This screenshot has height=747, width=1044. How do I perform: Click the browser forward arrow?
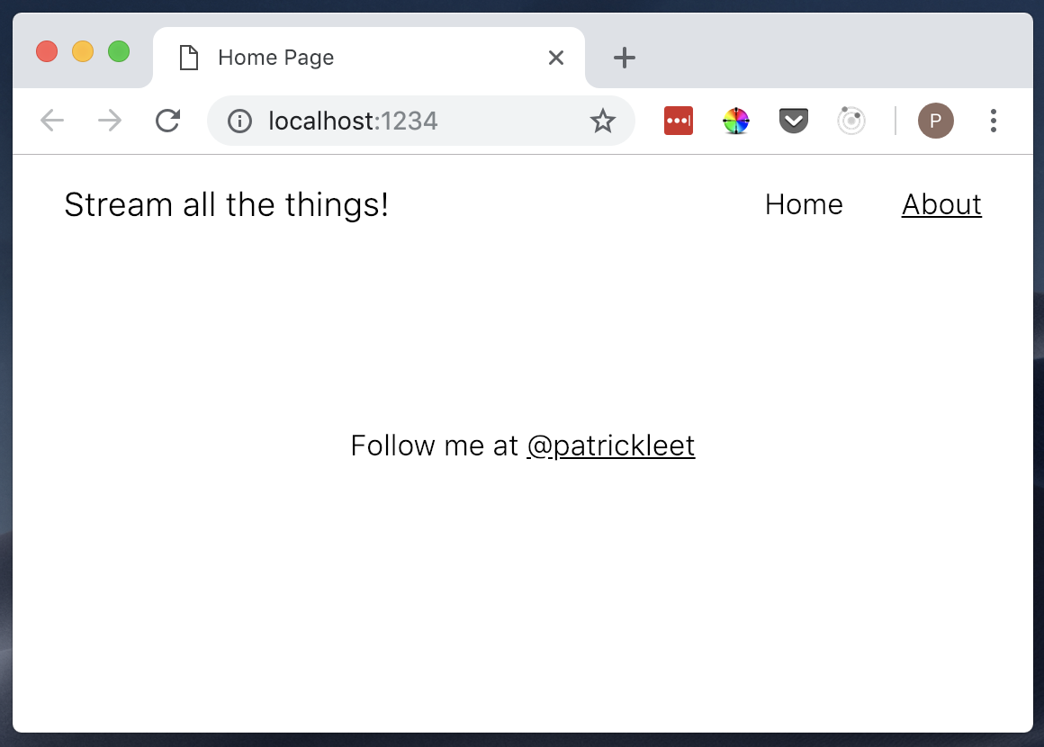(110, 121)
